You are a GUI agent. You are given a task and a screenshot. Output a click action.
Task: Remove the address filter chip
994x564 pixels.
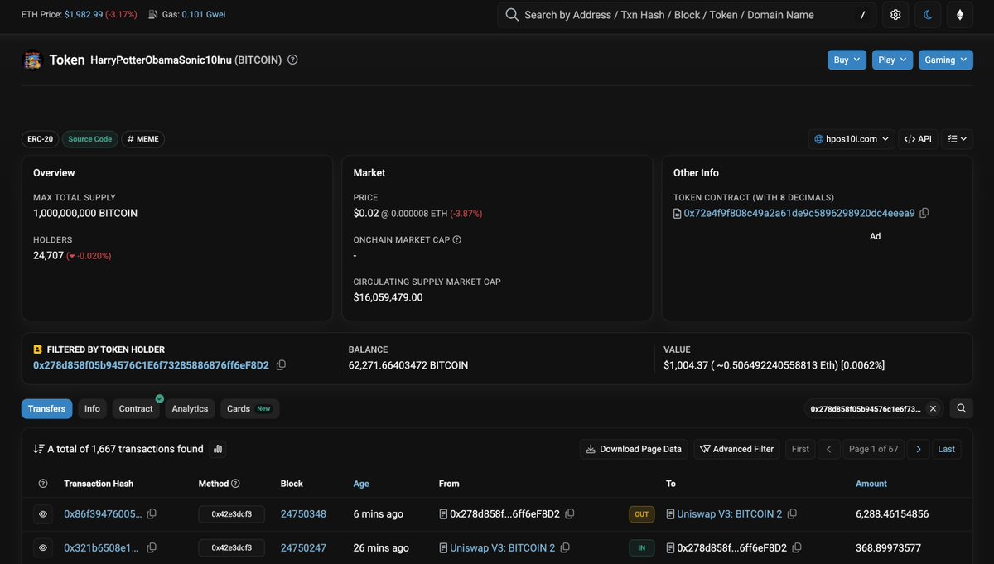point(933,408)
